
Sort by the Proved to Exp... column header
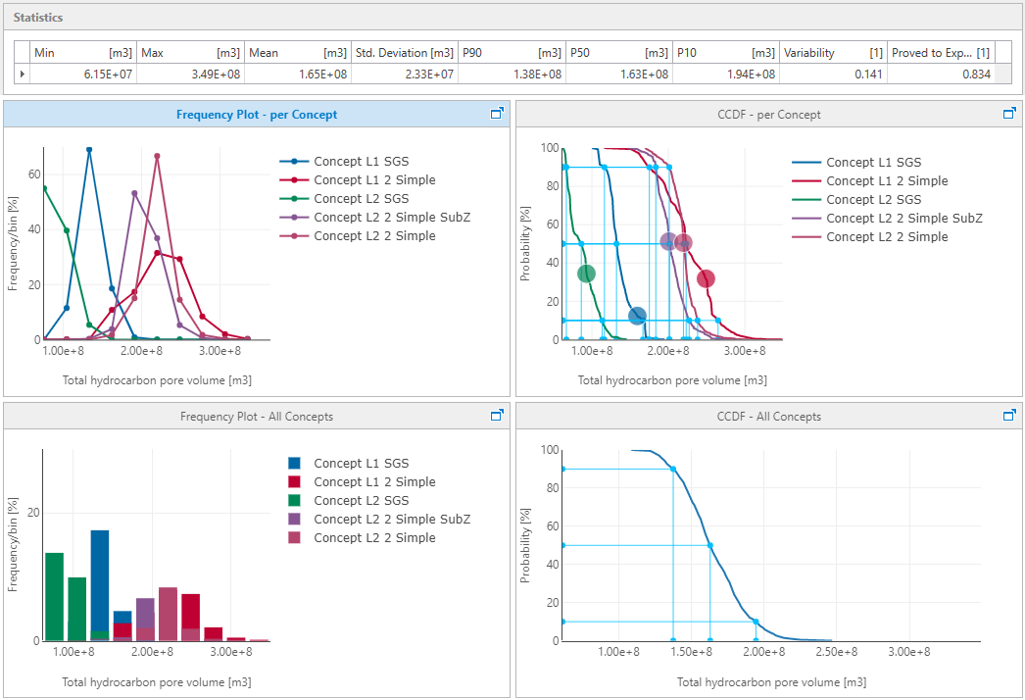coord(940,53)
